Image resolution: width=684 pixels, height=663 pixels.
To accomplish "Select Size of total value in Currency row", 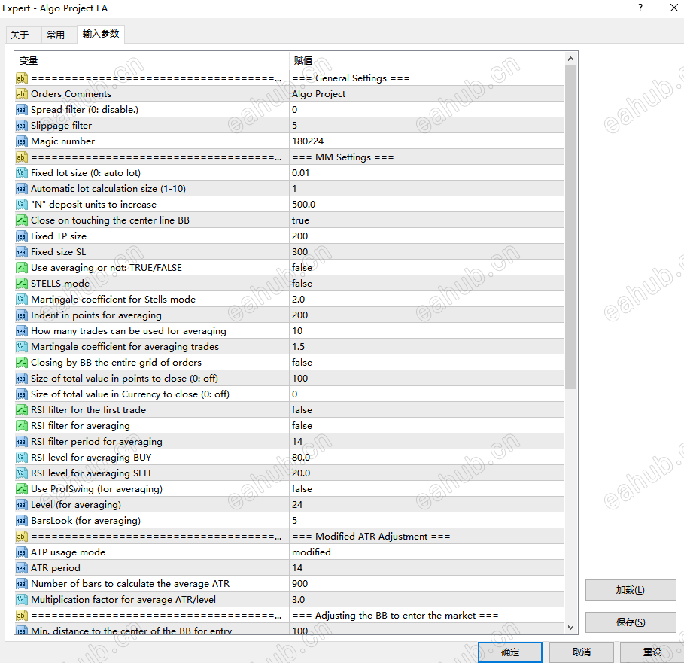I will [x=290, y=394].
